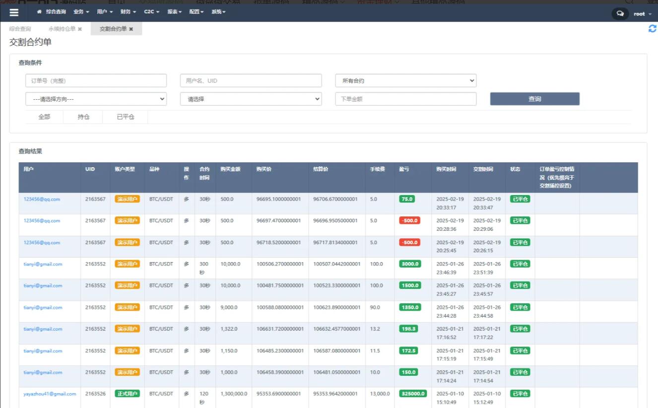Open the 请选择方向 direction dropdown
This screenshot has height=408, width=658.
96,99
